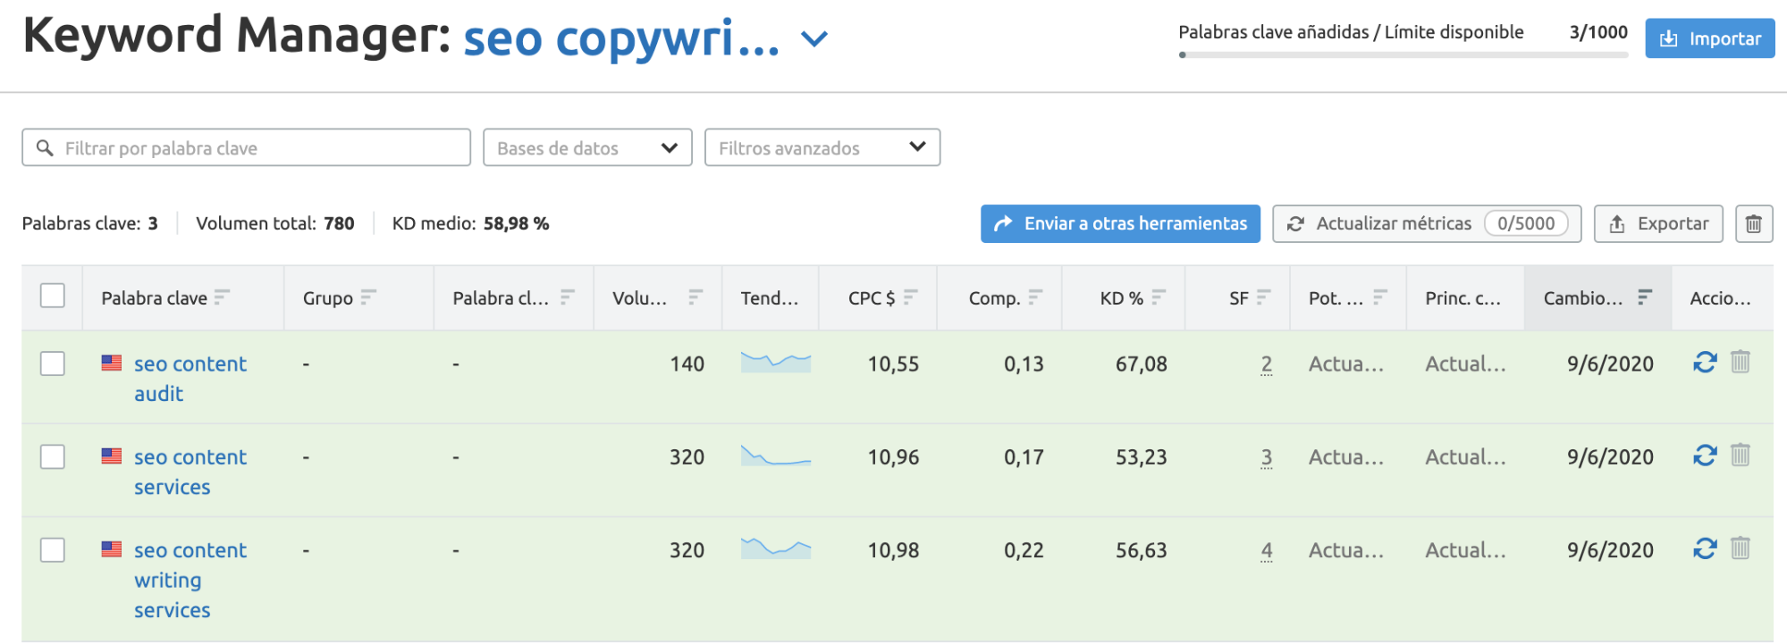Sort by Grupo column icon
Image resolution: width=1787 pixels, height=644 pixels.
(367, 297)
